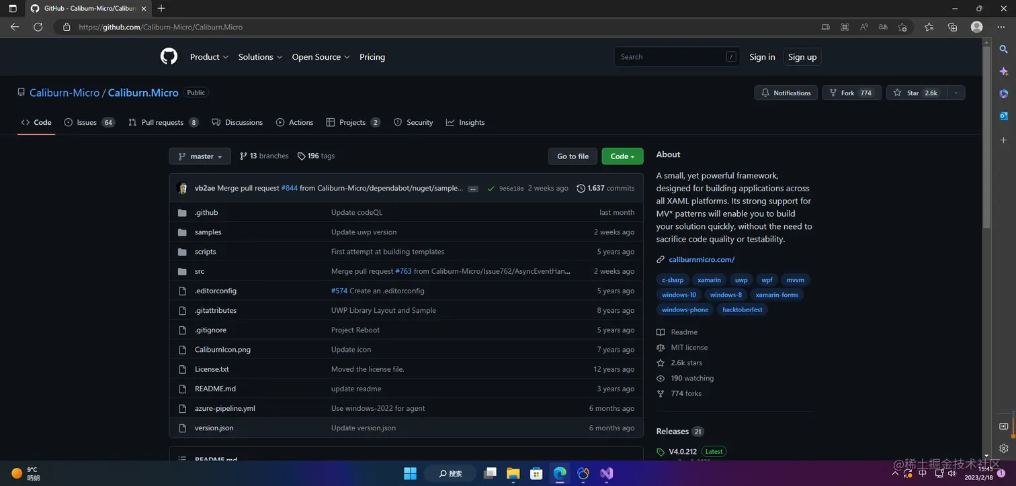
Task: Click the vb2ae author avatar
Action: coord(182,188)
